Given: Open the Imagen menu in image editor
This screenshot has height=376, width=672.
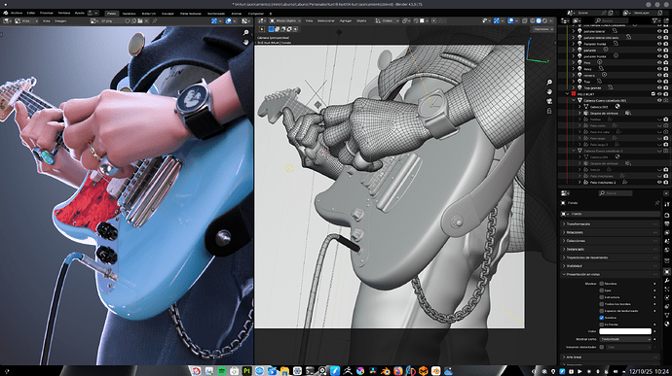Looking at the screenshot, I should [60, 21].
